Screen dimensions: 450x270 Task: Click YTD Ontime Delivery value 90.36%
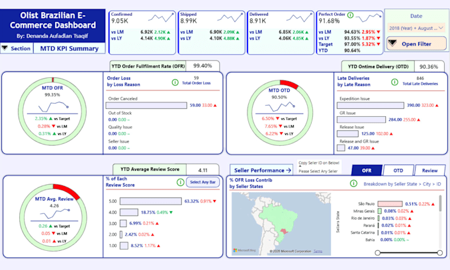tap(429, 67)
